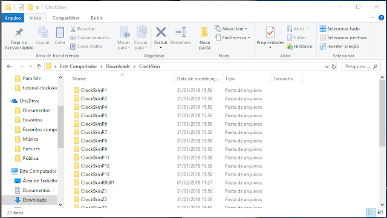Click the file list vertical scrollbar
The width and height of the screenshot is (387, 218).
[382, 113]
